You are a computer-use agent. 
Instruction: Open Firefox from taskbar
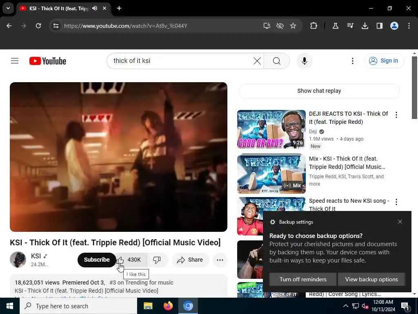tap(168, 306)
